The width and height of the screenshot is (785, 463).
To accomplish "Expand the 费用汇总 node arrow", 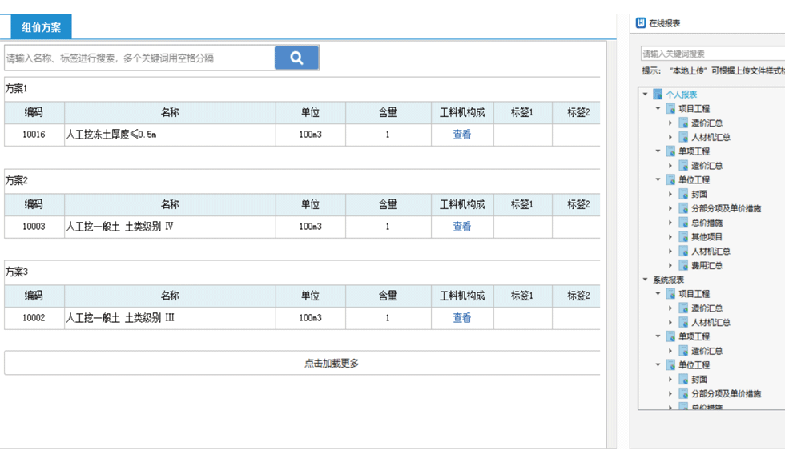I will tap(671, 266).
